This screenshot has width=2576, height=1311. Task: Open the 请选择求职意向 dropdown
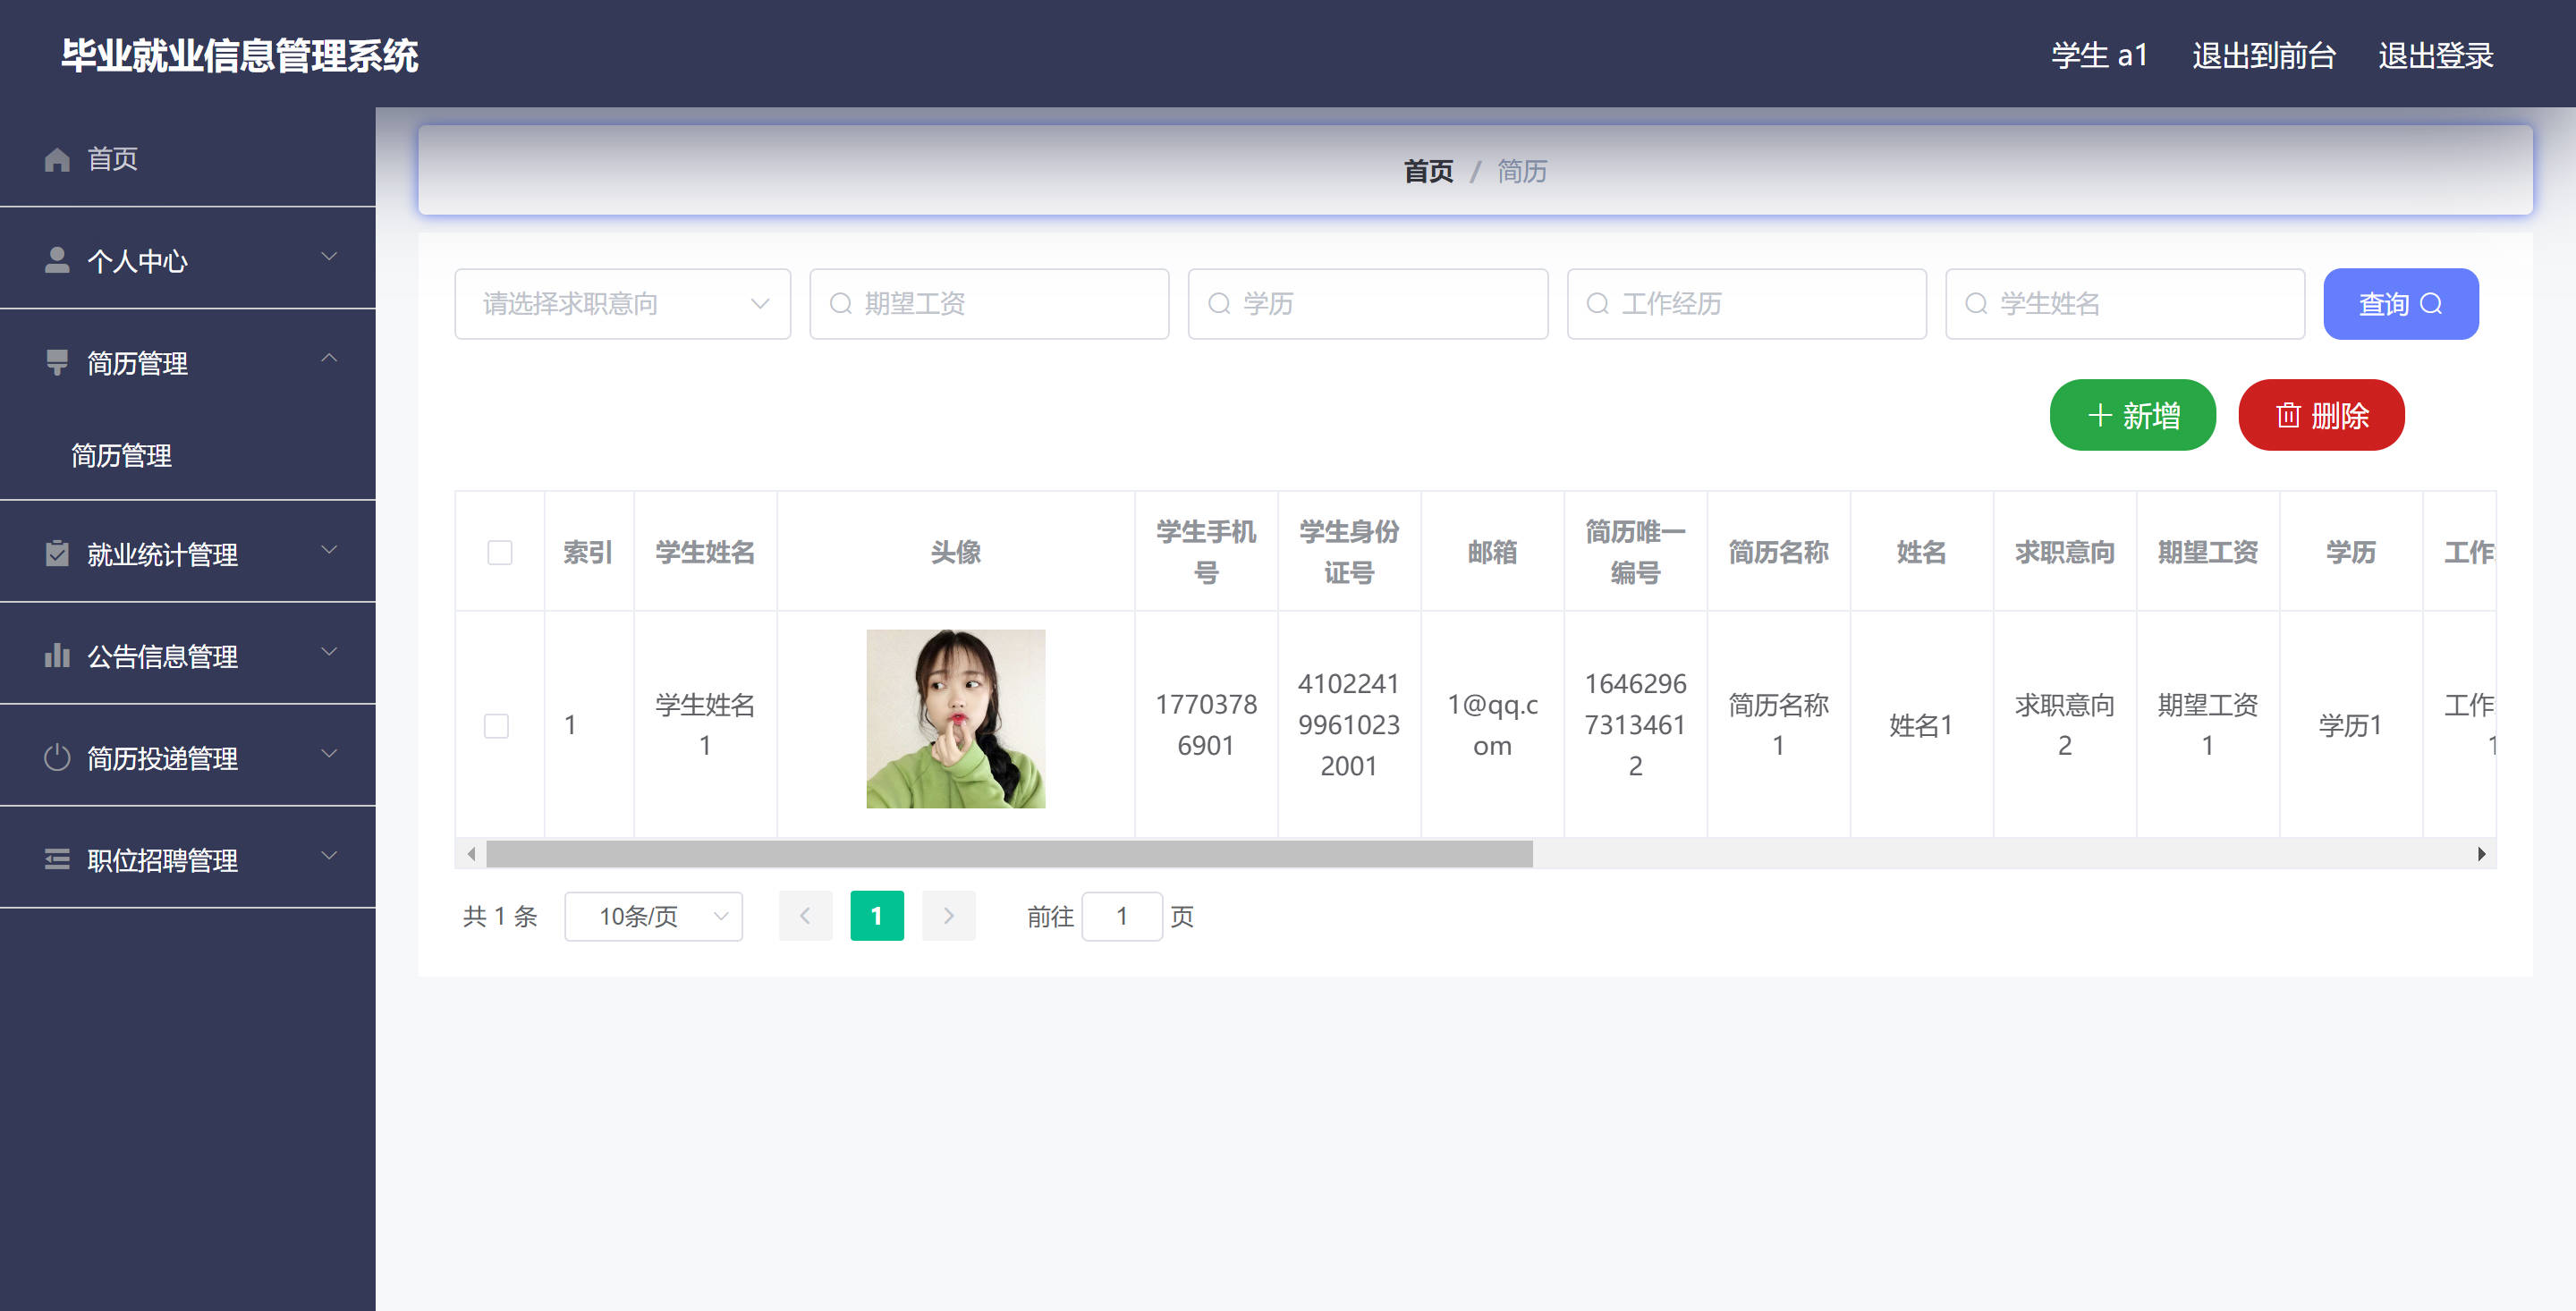tap(622, 304)
